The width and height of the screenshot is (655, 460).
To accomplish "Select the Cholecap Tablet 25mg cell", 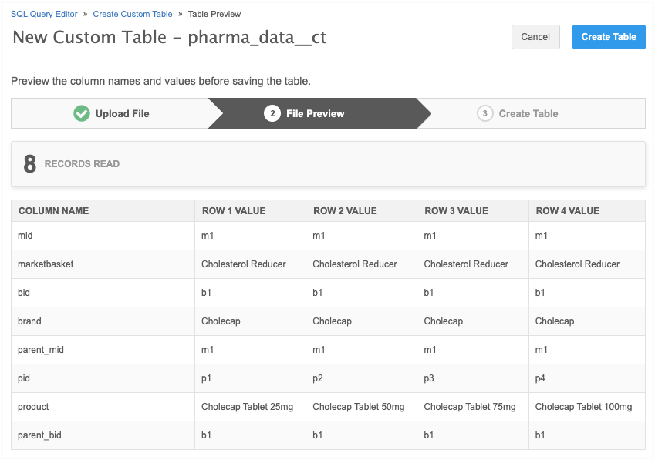I will point(243,407).
